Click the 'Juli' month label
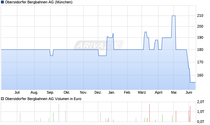The image size is (210, 125). [17, 92]
